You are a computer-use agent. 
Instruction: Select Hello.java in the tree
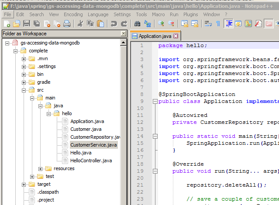coord(81,153)
